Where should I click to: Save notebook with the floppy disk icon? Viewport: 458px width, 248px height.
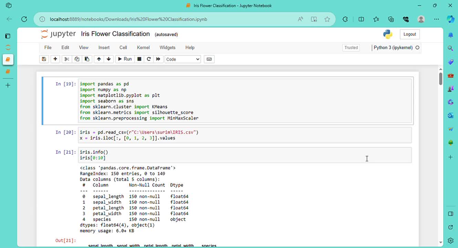(x=44, y=59)
